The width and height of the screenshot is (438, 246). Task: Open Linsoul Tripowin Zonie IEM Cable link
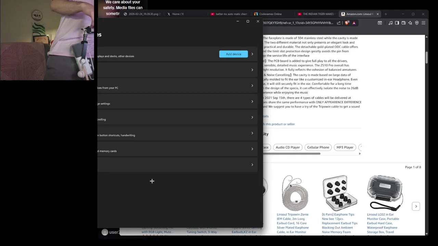[293, 223]
